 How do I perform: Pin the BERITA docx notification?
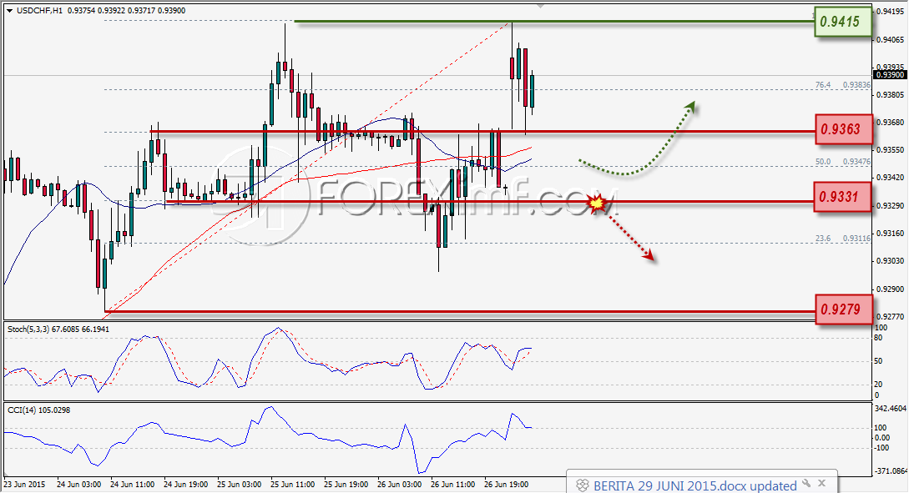[x=806, y=483]
